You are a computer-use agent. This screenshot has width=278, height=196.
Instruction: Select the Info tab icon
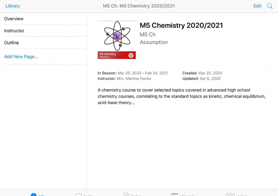click(34, 195)
